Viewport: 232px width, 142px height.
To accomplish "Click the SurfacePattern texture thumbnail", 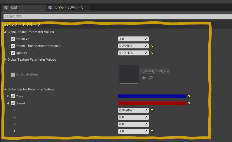I will coord(129,74).
